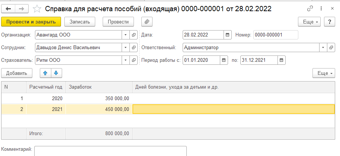Click the Комментарий text field
Image resolution: width=340 pixels, height=156 pixels.
tap(110, 151)
